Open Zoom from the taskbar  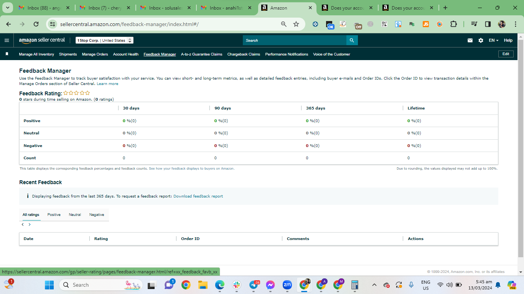287,285
